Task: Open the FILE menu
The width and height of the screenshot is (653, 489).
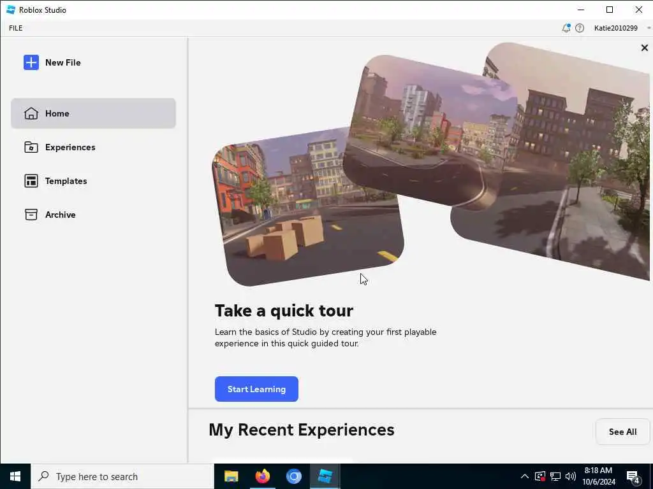Action: (x=16, y=28)
